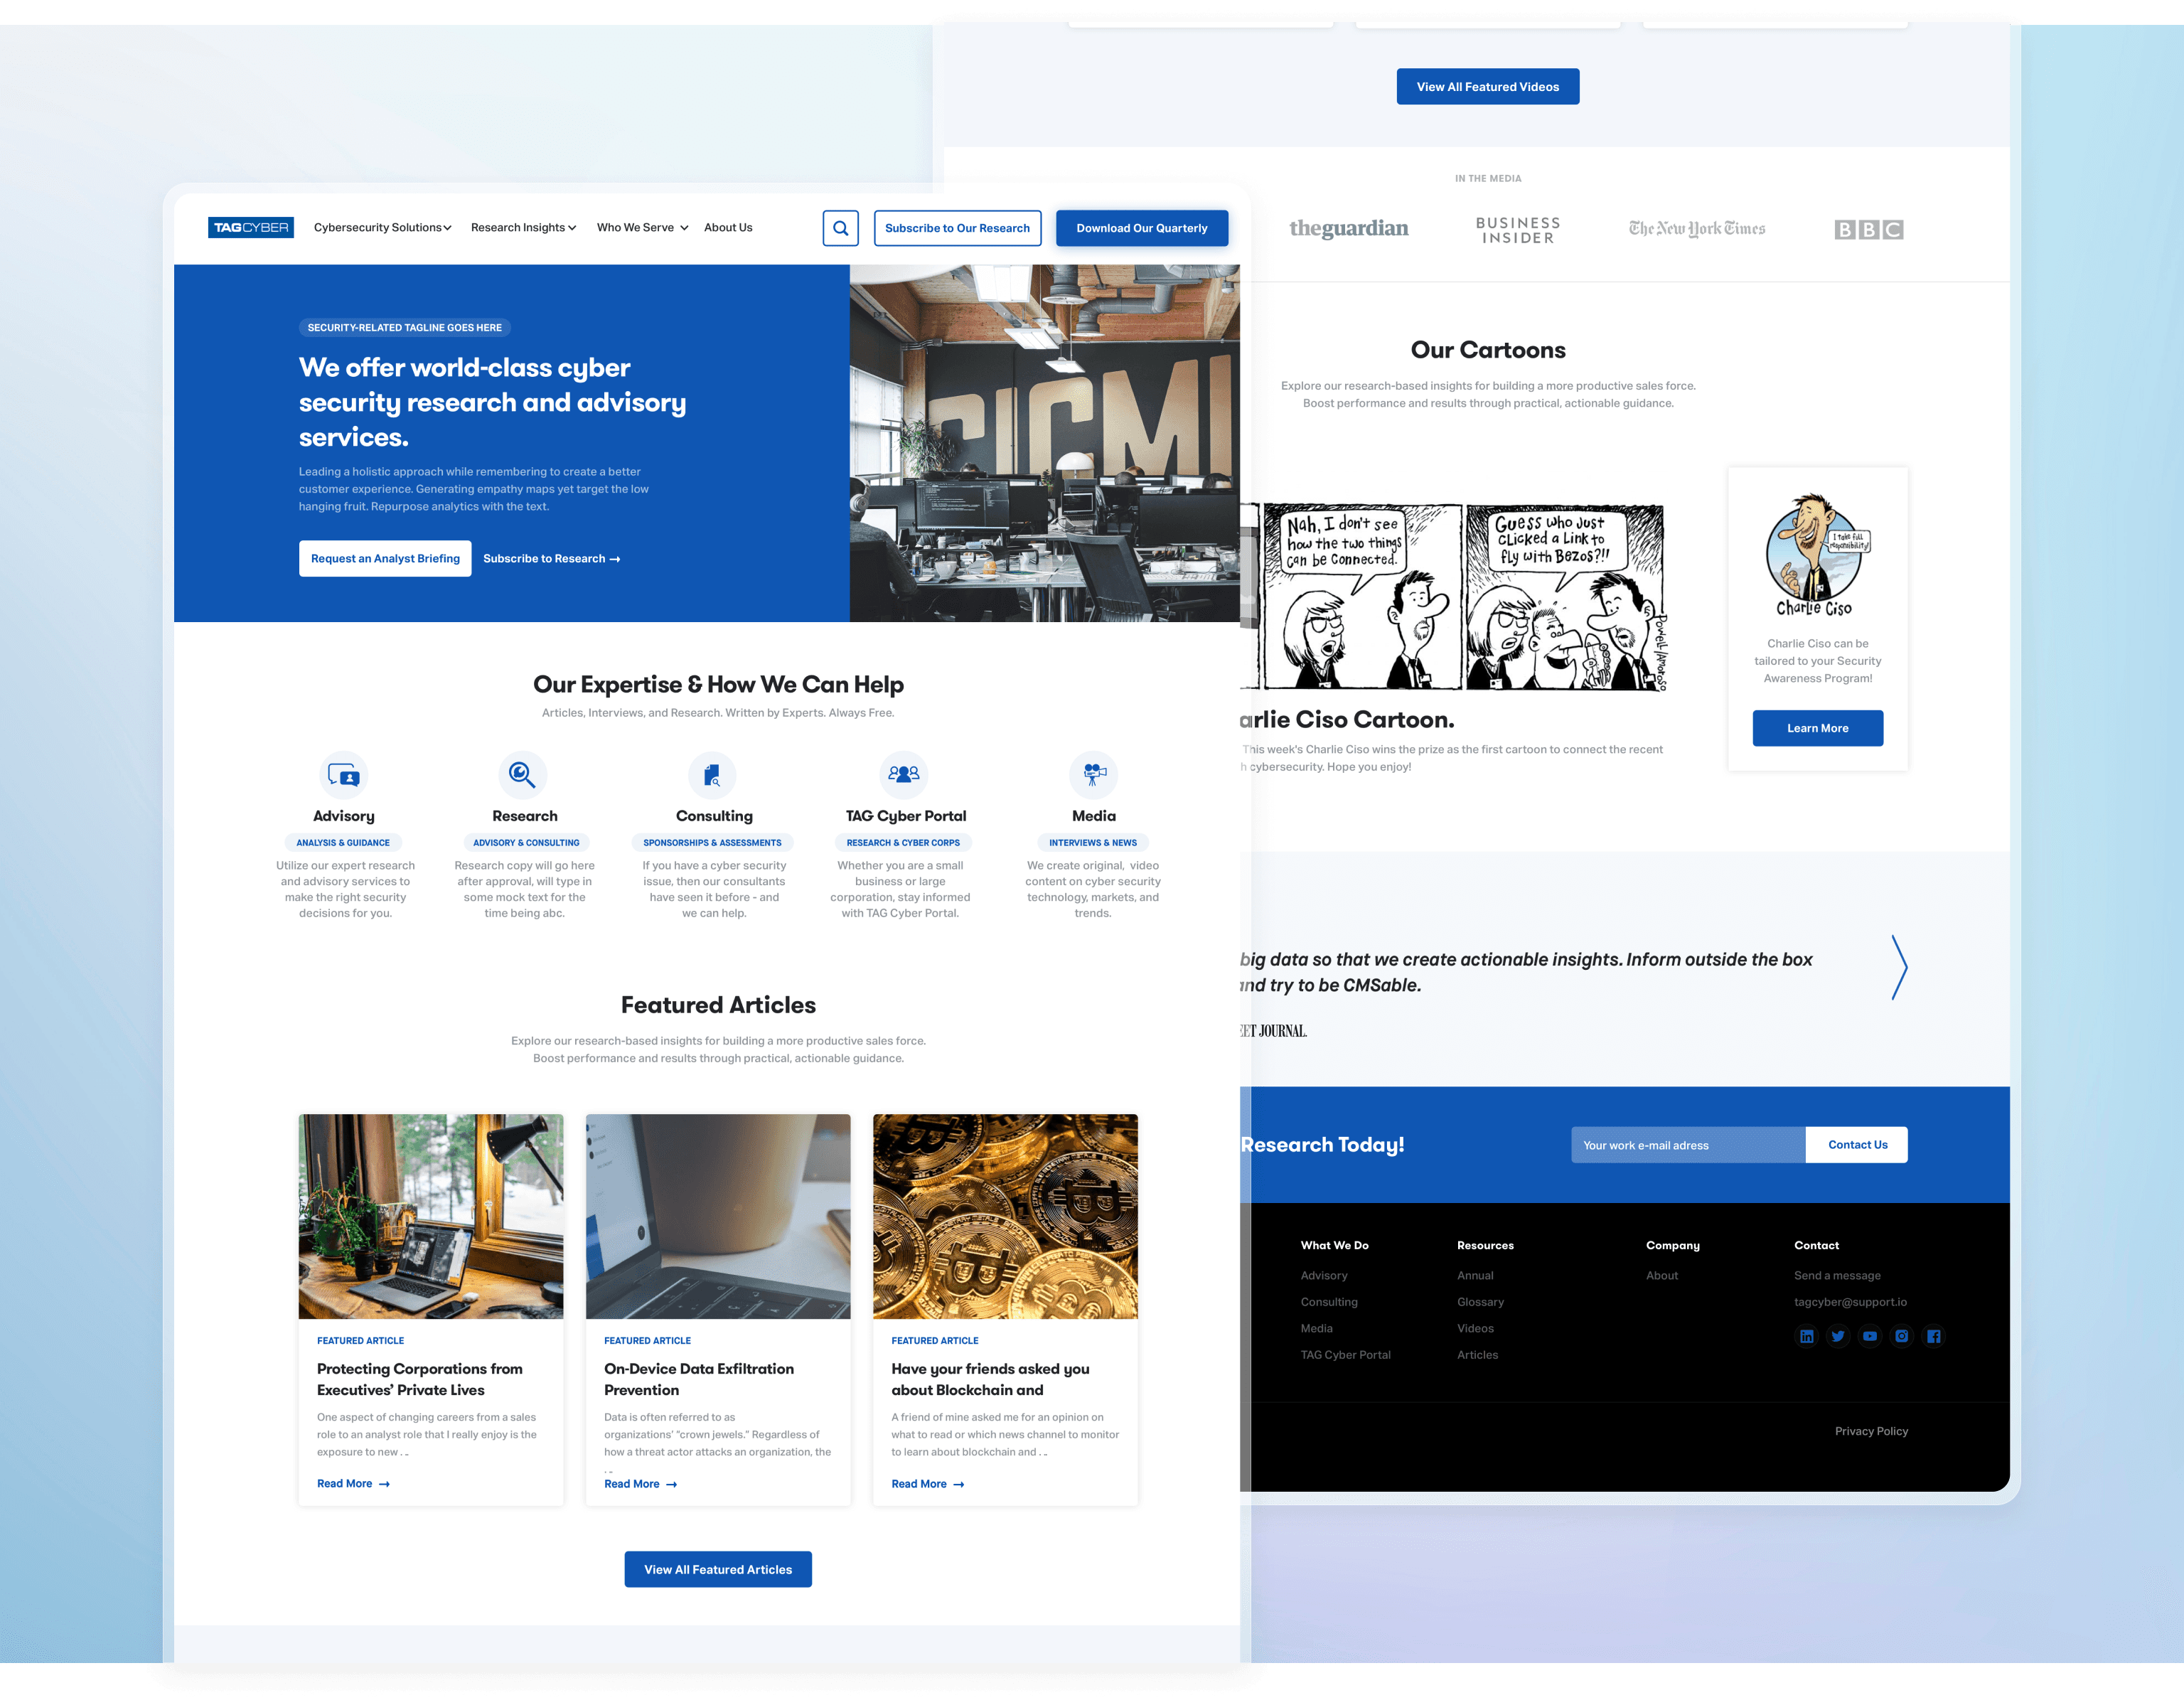Click the work e-mail address input field

click(1687, 1145)
